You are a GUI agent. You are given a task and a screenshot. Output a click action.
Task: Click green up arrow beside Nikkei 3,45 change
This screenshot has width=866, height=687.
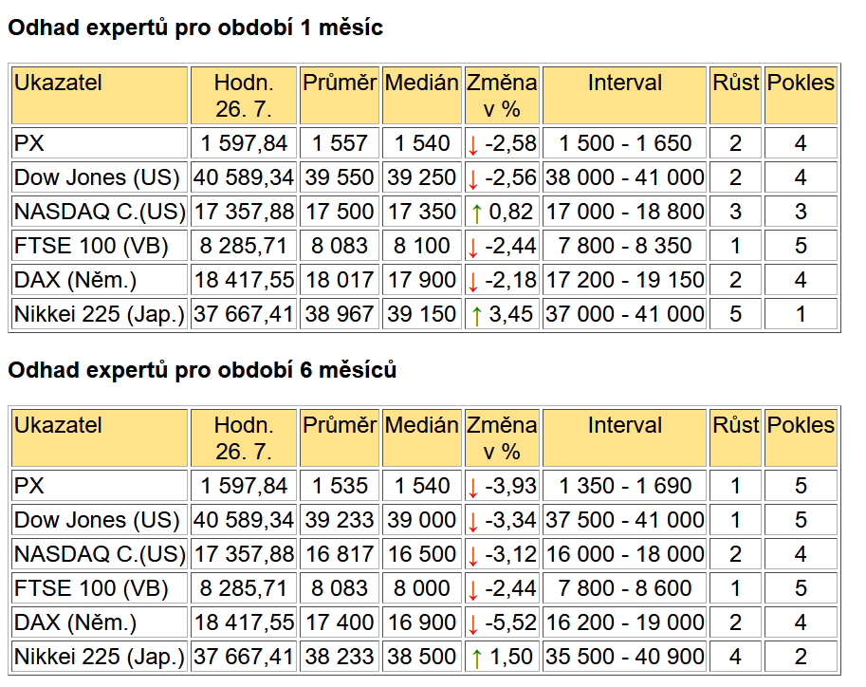(x=476, y=316)
